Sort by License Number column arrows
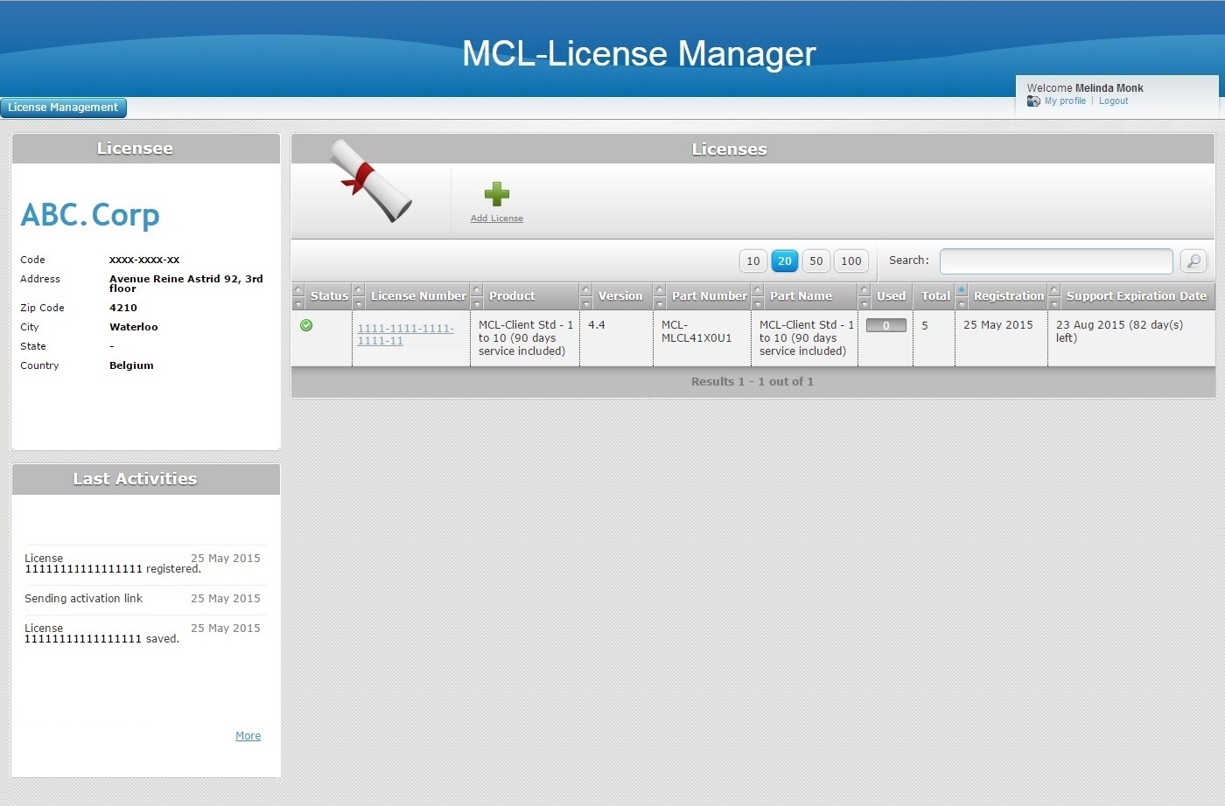 tap(359, 295)
